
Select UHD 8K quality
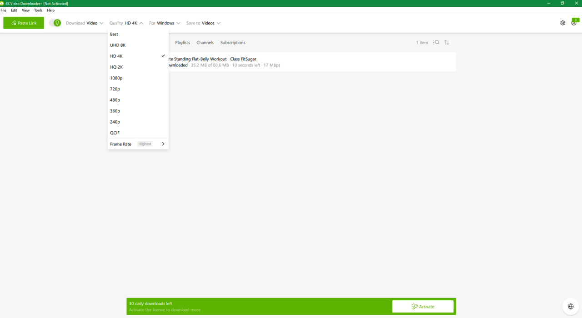138,45
